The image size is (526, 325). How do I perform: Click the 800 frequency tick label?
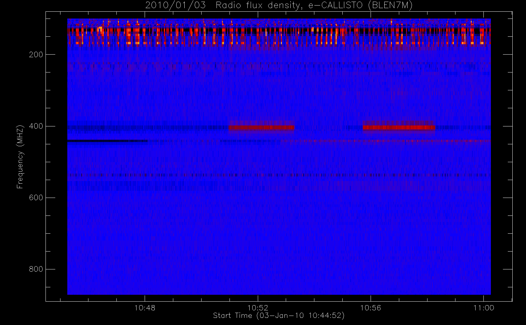(x=36, y=269)
